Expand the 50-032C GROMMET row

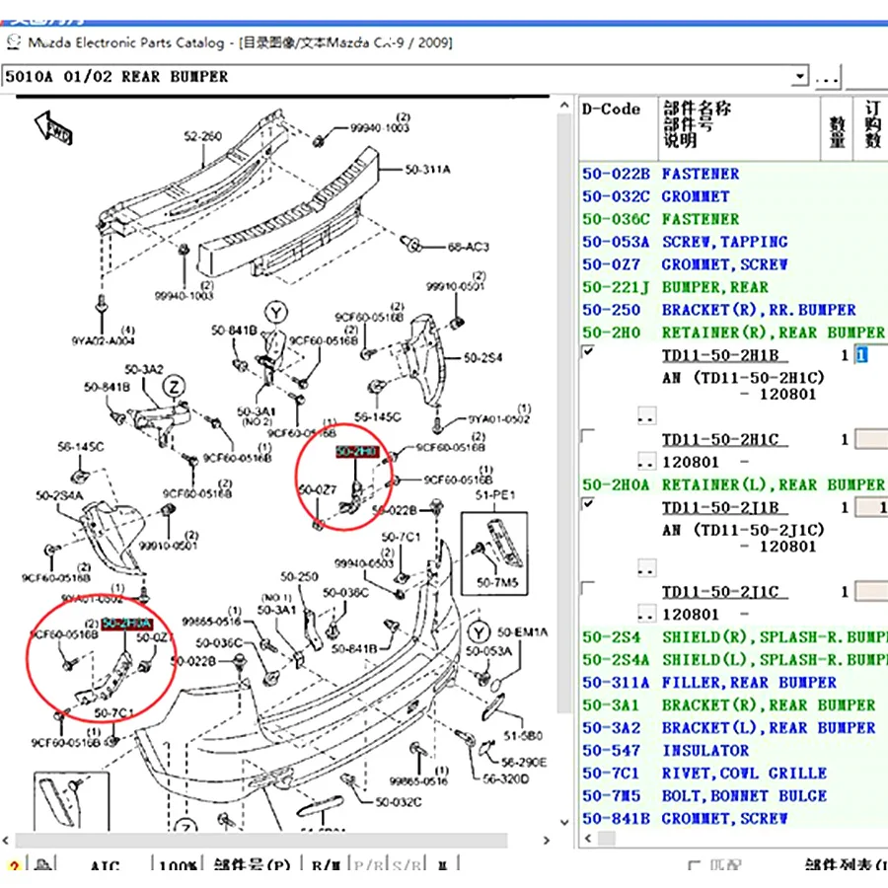(x=734, y=196)
